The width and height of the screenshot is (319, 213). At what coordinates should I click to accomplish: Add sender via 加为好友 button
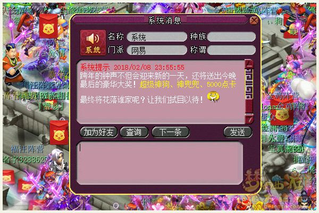pyautogui.click(x=99, y=132)
